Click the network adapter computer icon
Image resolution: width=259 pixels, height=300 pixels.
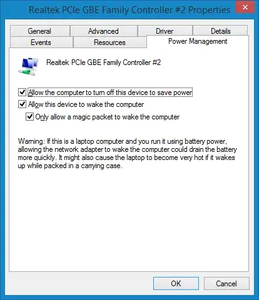(x=28, y=67)
